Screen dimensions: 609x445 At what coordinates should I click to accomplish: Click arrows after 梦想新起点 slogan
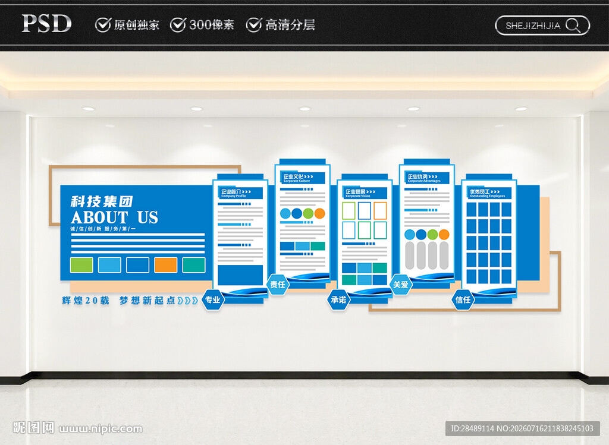pyautogui.click(x=187, y=301)
